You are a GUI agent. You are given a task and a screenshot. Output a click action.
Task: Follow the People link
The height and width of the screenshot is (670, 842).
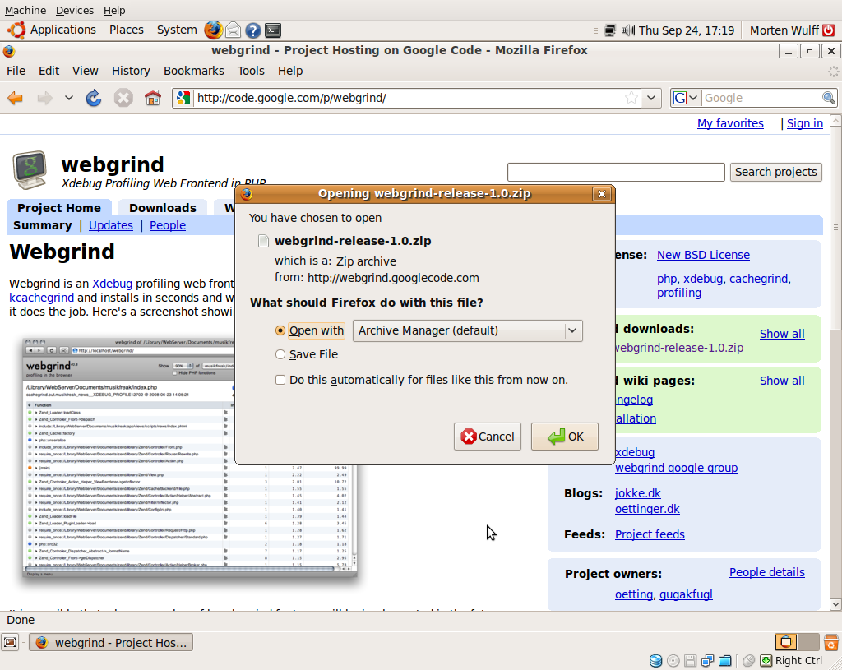point(168,225)
